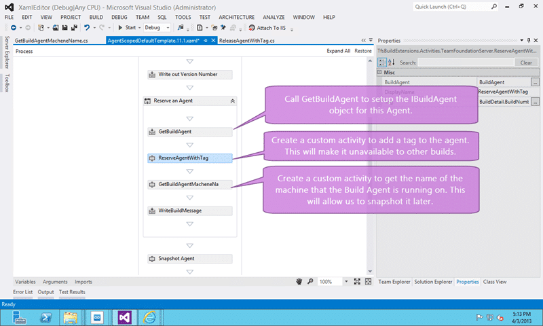Open the Imports designer pane

(x=83, y=282)
